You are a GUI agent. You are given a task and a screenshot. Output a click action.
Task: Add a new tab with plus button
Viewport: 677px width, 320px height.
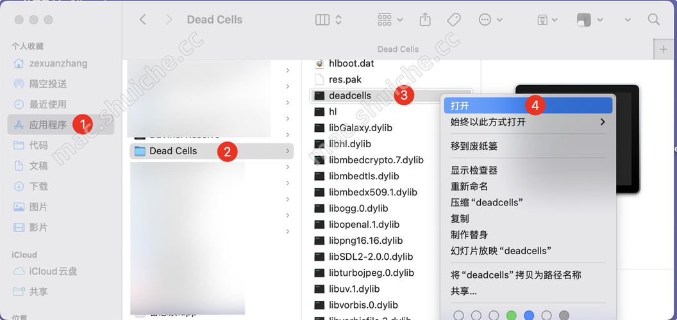point(664,49)
